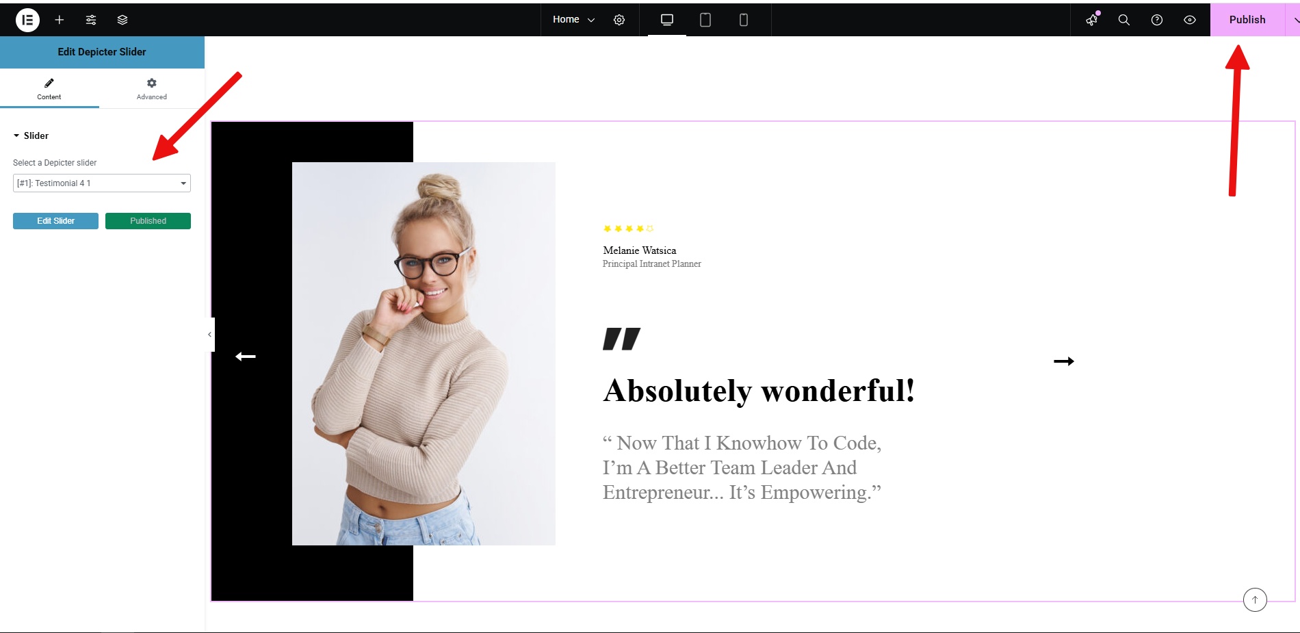Switch to Desktop device view
The image size is (1300, 633).
[x=667, y=20]
